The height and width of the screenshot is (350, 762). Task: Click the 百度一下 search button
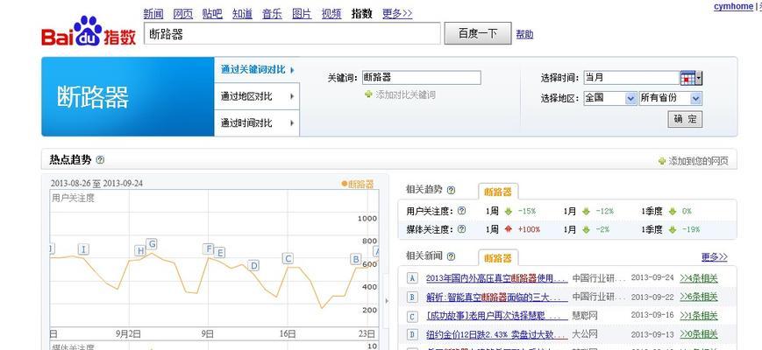pos(478,33)
